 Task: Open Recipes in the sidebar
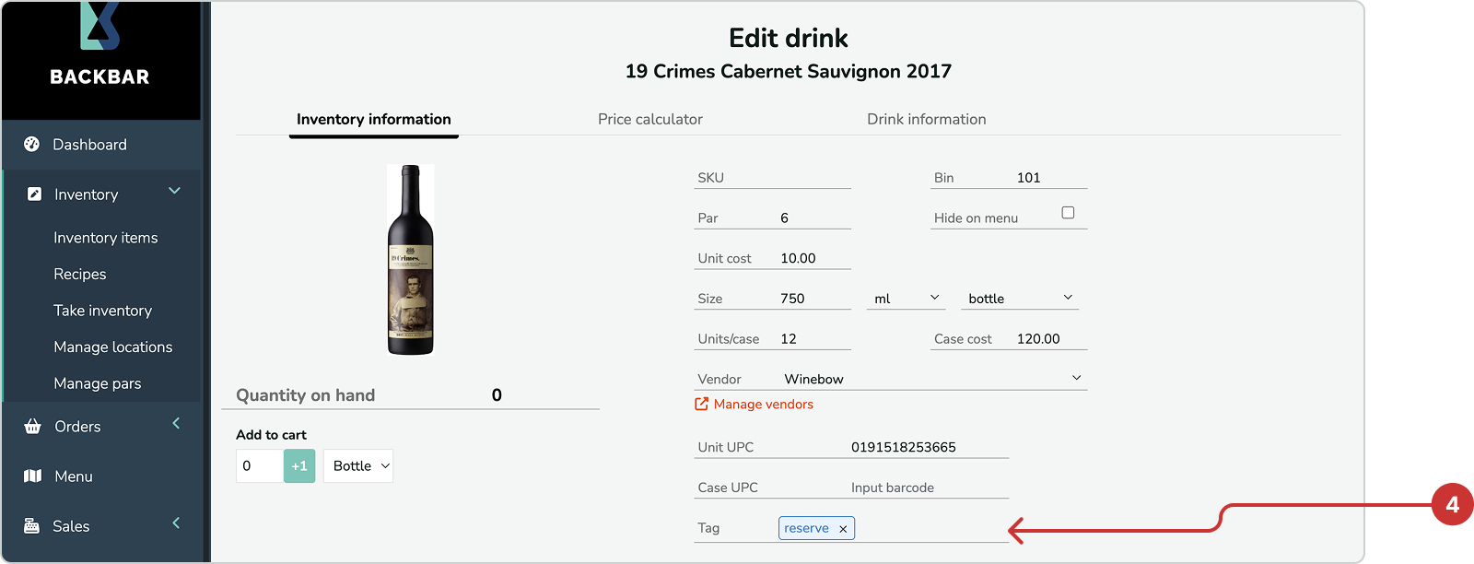[80, 275]
